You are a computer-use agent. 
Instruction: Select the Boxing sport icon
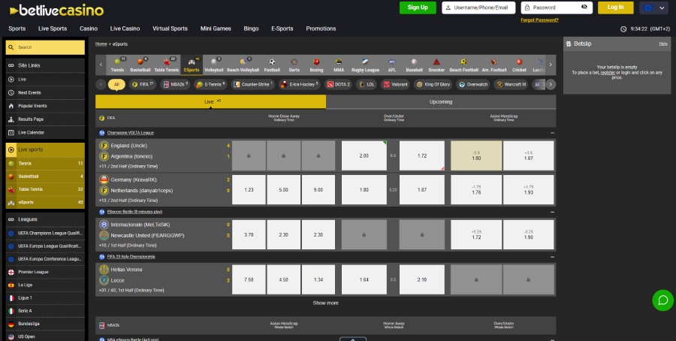pos(316,65)
